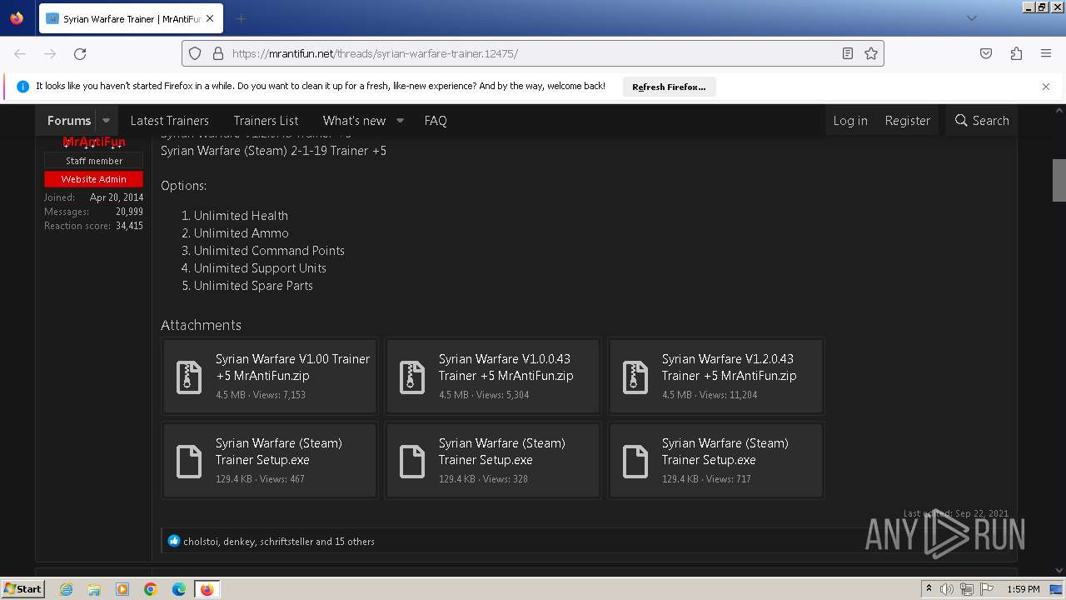Expand the Forums dropdown arrow
1066x600 pixels.
(x=106, y=121)
